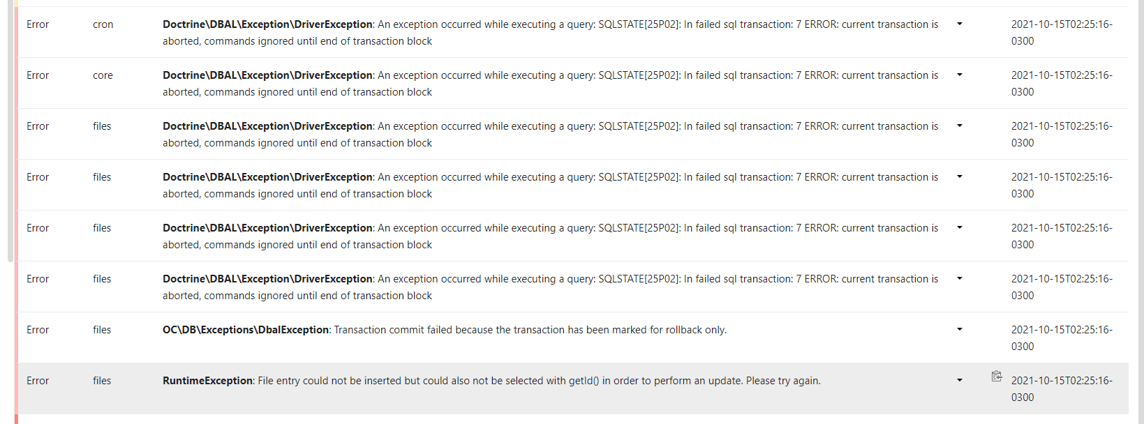The height and width of the screenshot is (424, 1144).
Task: Click the timestamp of the RuntimeException row
Action: [1062, 389]
